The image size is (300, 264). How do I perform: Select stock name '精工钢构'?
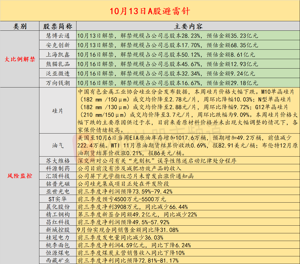pyautogui.click(x=58, y=214)
